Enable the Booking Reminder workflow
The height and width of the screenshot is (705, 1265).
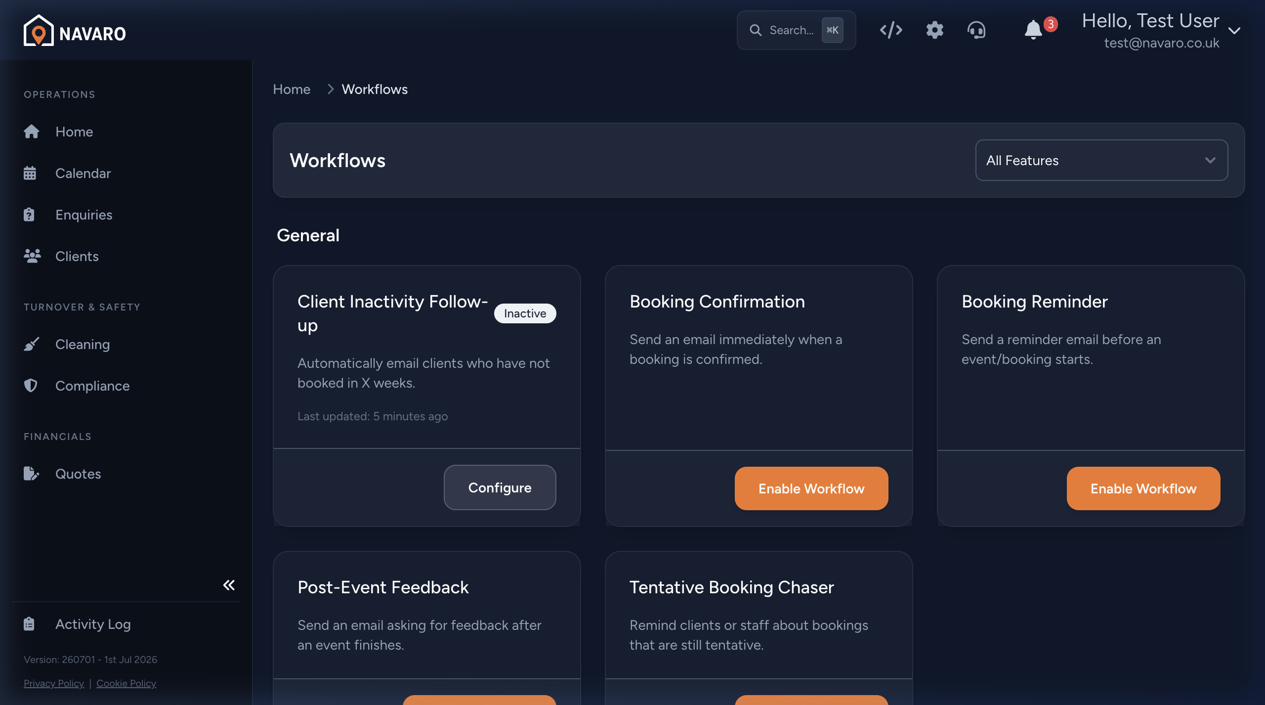pos(1143,488)
